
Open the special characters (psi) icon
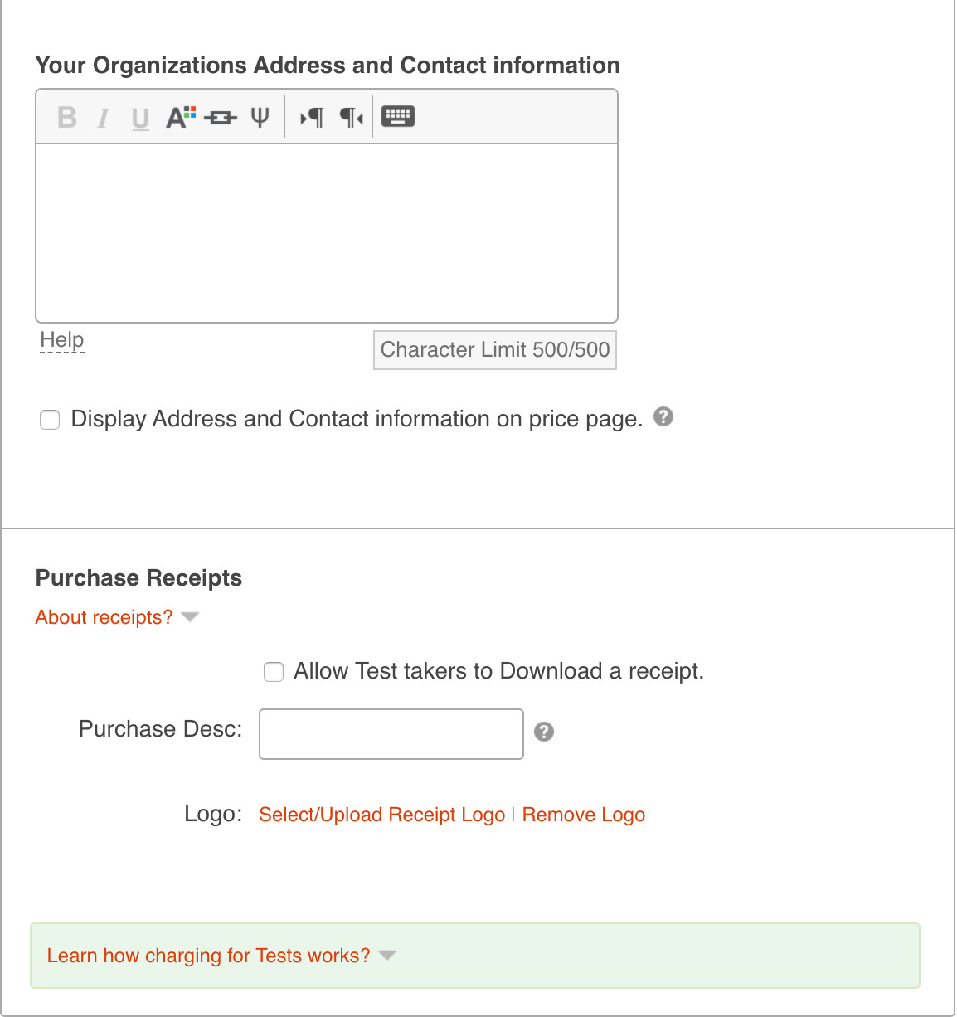tap(260, 117)
